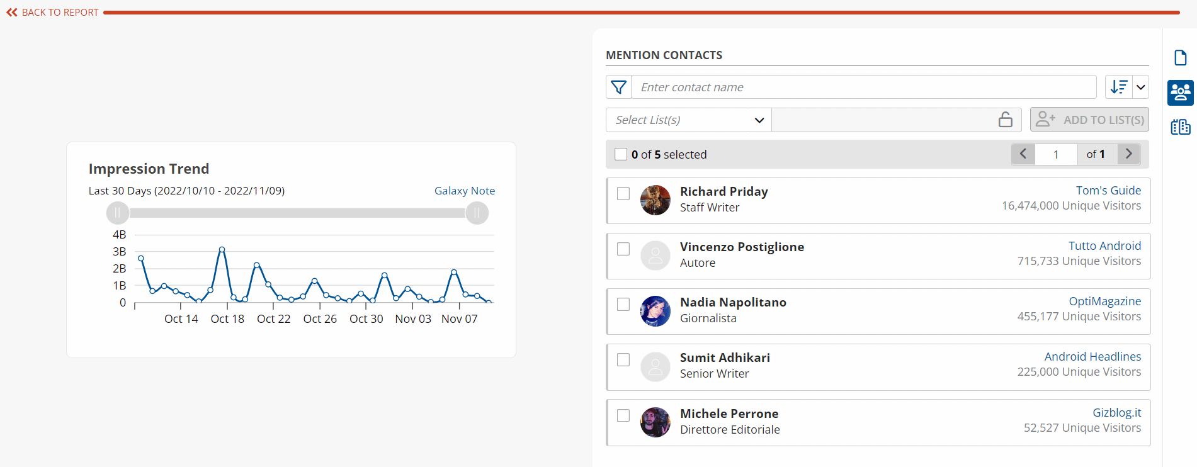Go to the next contacts page
The height and width of the screenshot is (467, 1197).
point(1128,154)
